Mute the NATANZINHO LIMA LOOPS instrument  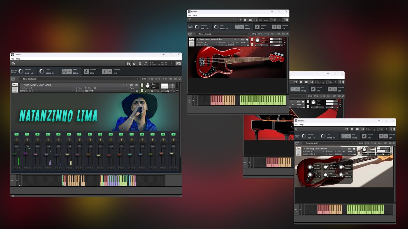click(x=142, y=90)
